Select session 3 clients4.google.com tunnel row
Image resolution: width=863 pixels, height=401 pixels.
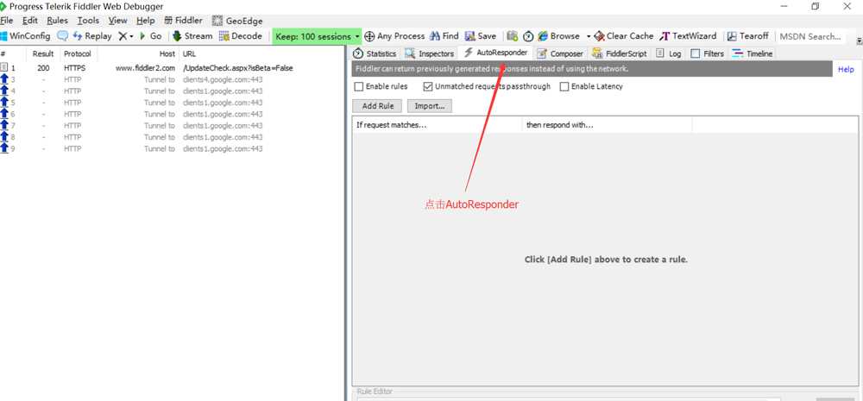coord(171,79)
